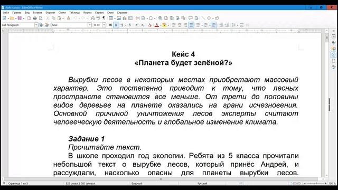
Task: Toggle Italic (К) formatting
Action: click(x=116, y=25)
